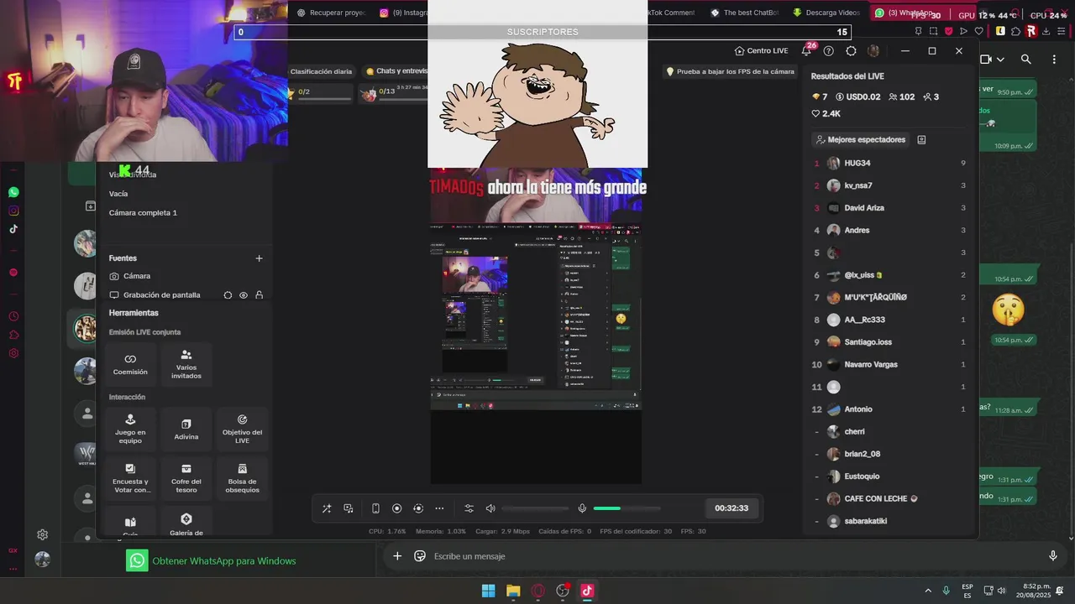This screenshot has height=604, width=1075.
Task: Select viewer Santiago.ioss in the ranking
Action: click(889, 342)
